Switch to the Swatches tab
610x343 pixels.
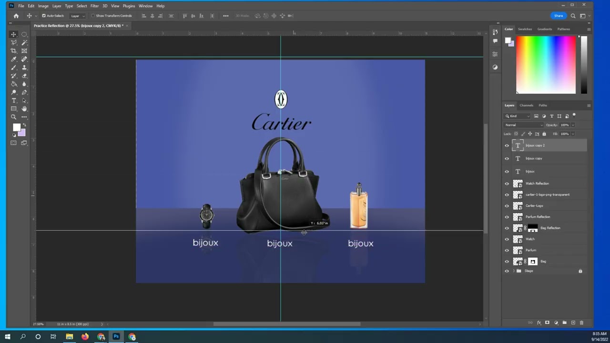(x=525, y=29)
